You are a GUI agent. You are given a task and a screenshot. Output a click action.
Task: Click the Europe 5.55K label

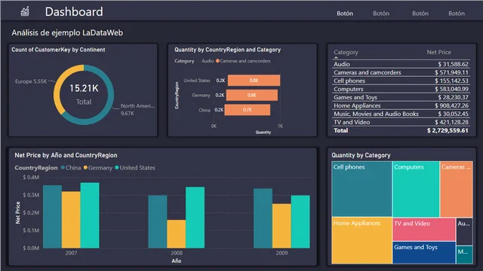click(31, 81)
